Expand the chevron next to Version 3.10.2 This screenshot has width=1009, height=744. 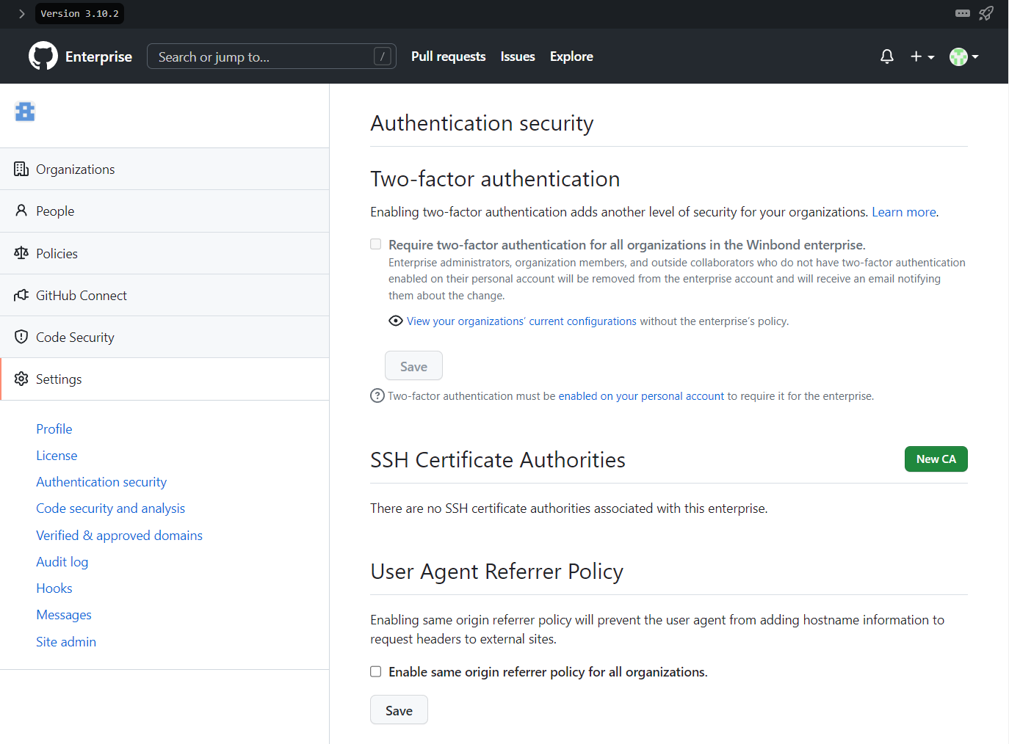(21, 14)
